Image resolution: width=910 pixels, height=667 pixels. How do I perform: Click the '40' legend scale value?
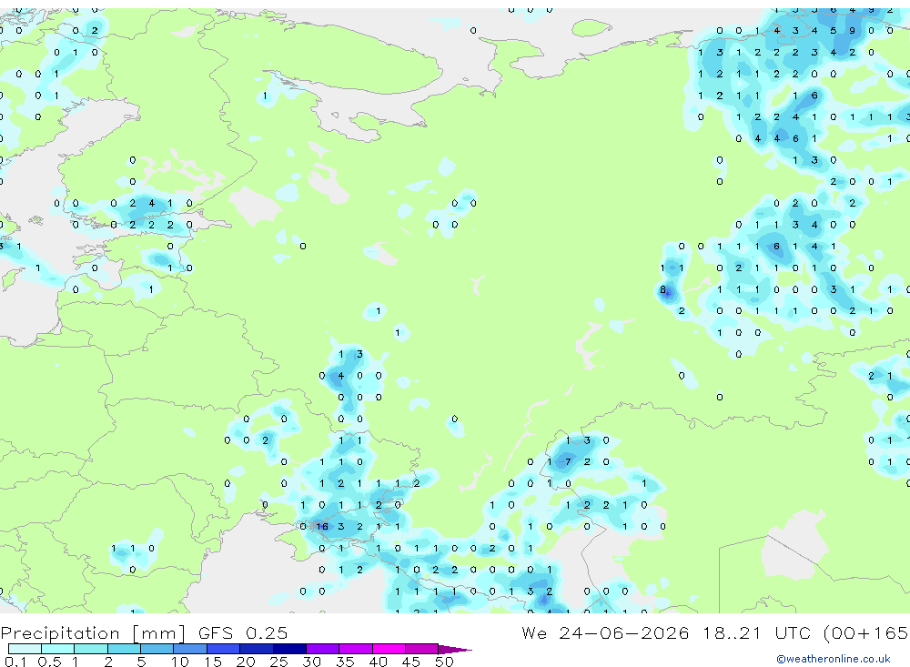click(x=378, y=662)
